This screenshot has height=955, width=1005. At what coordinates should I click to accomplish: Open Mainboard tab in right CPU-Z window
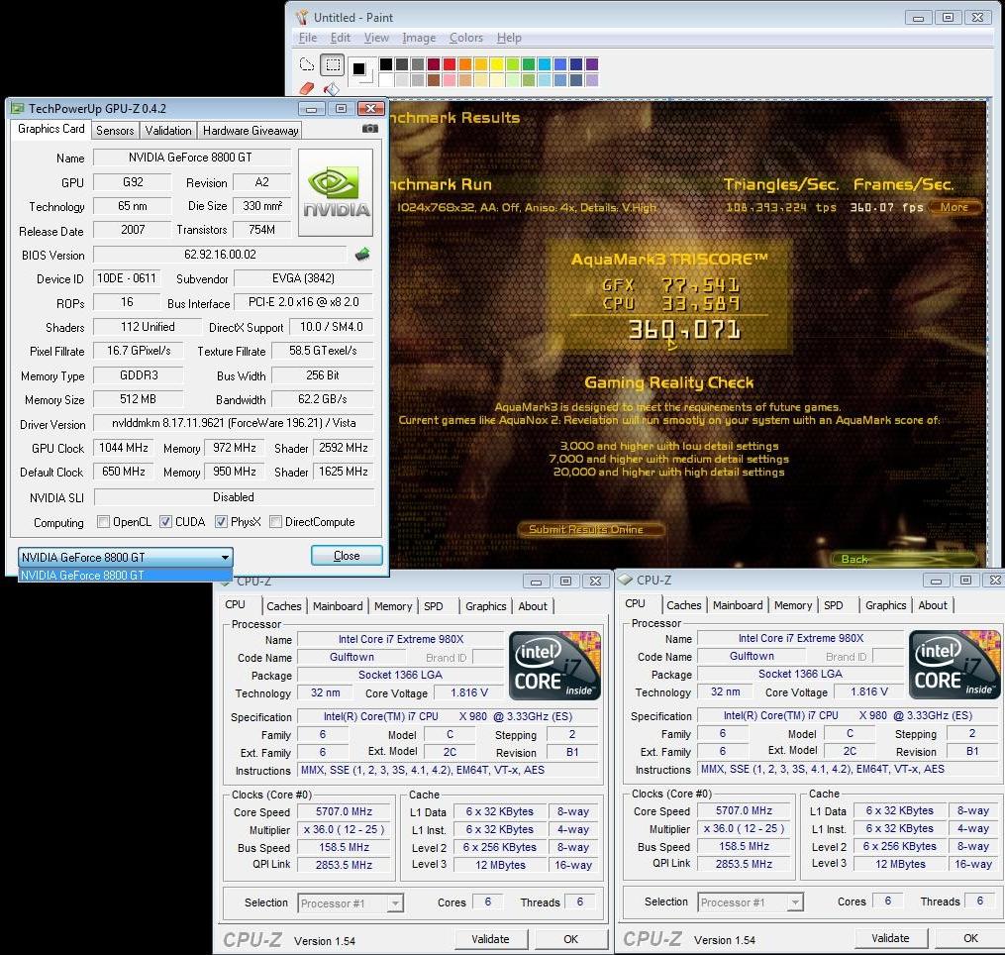point(738,605)
